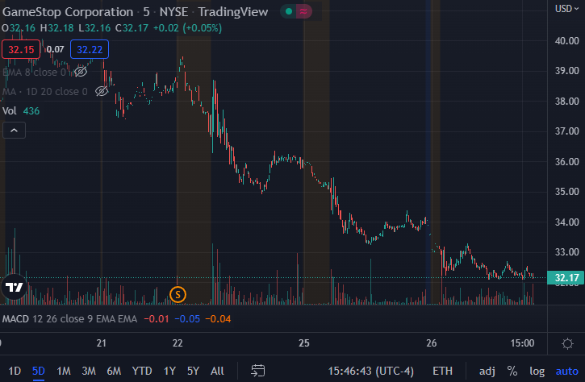The image size is (585, 382).
Task: Click the 32.17 current price label
Action: 566,278
